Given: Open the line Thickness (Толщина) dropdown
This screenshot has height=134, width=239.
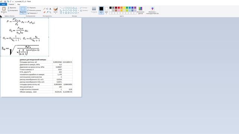Looking at the screenshot, I should point(94,10).
